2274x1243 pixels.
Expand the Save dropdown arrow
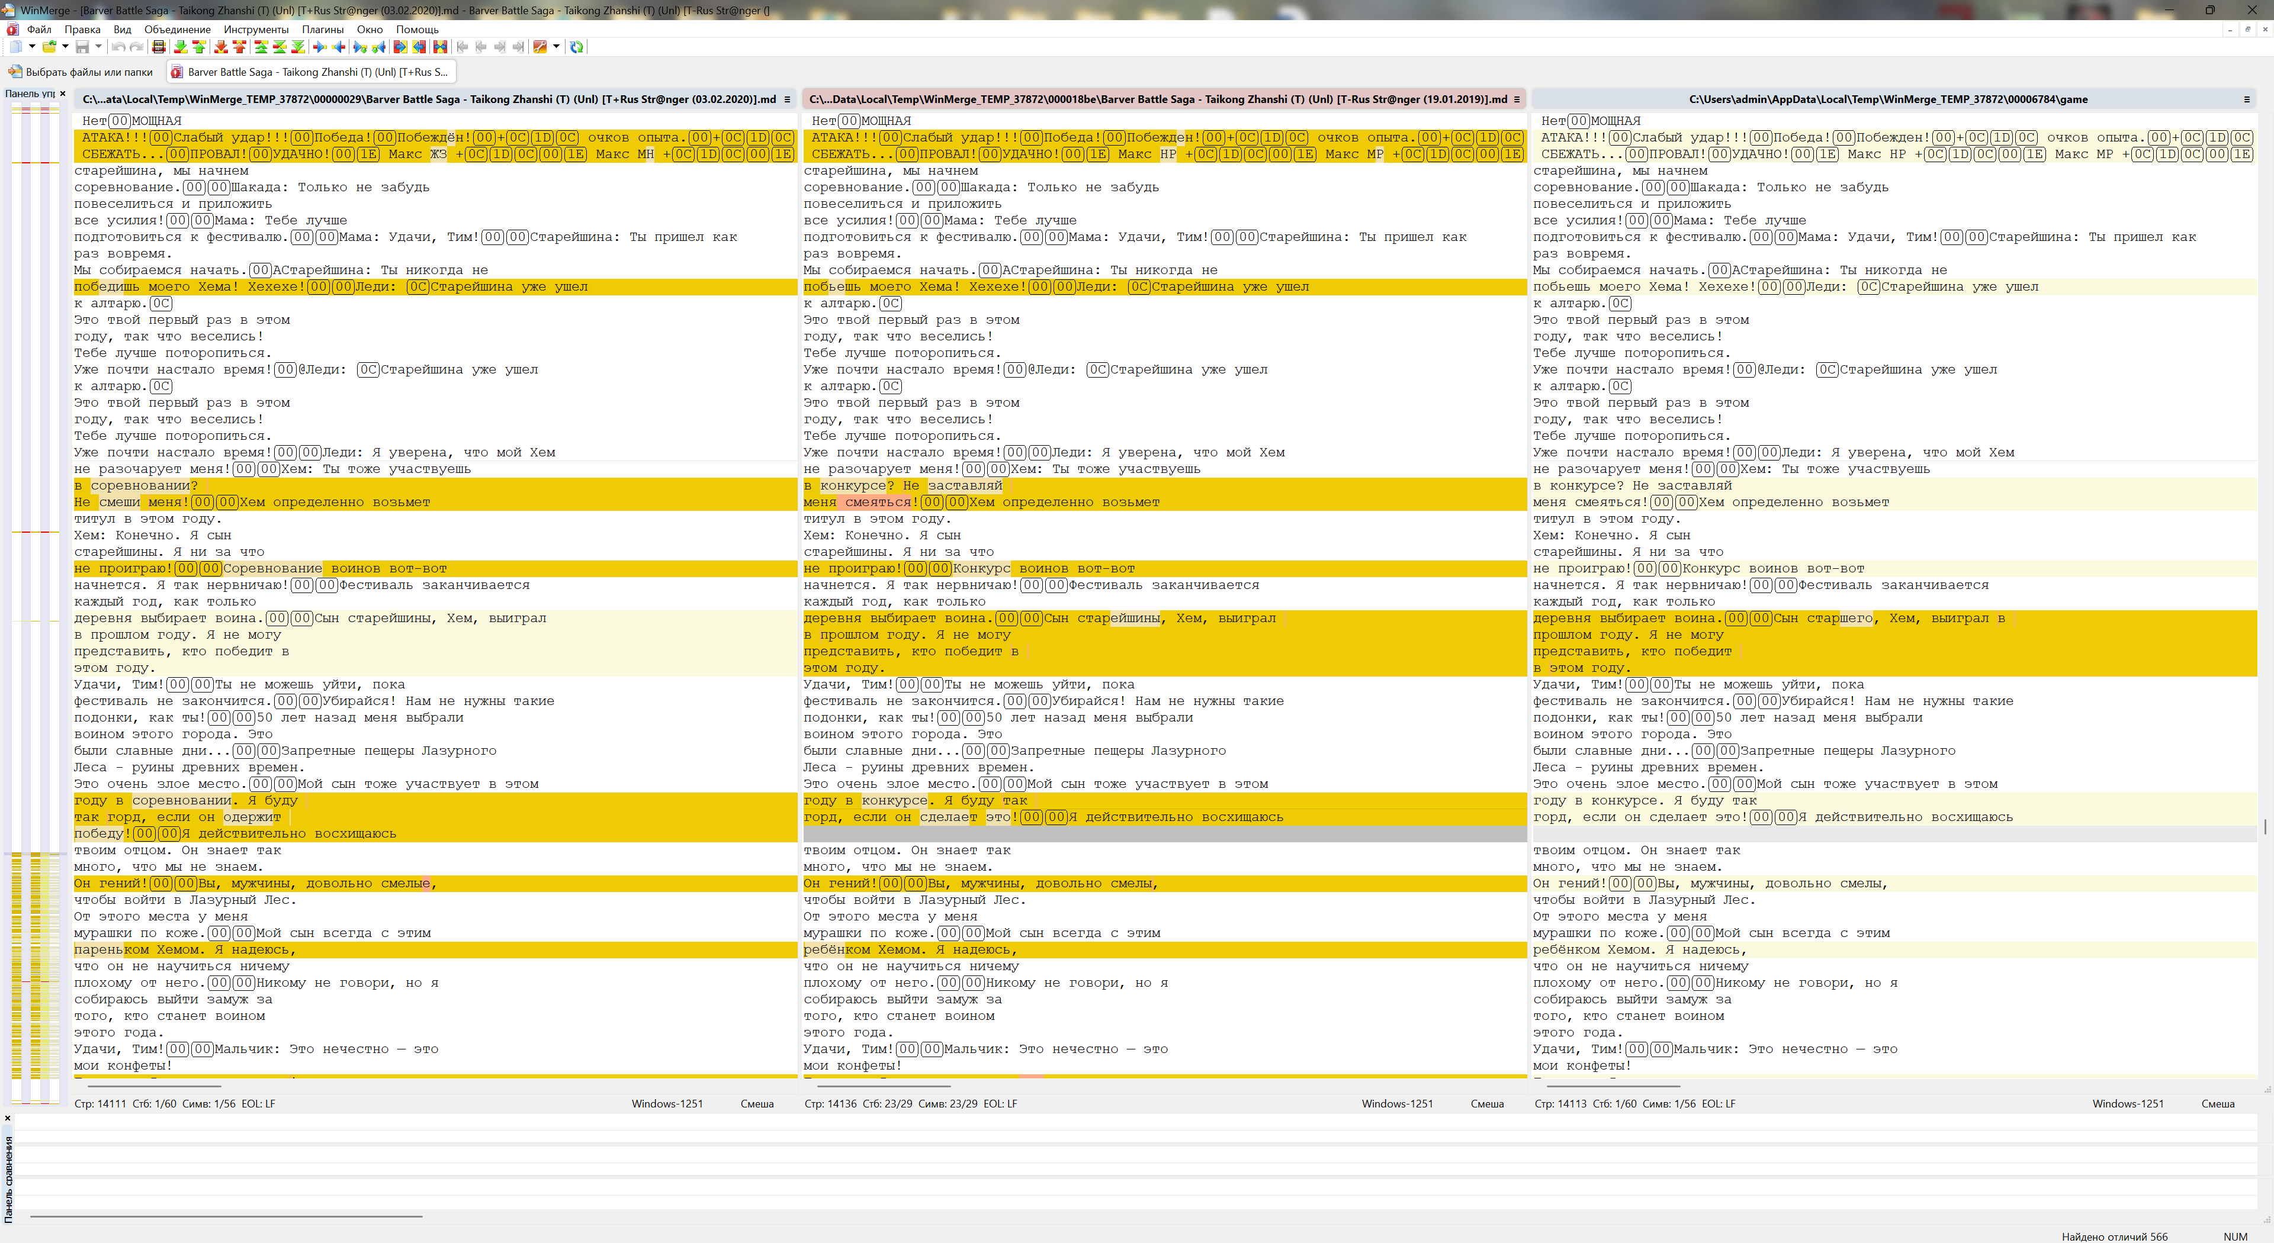(99, 47)
